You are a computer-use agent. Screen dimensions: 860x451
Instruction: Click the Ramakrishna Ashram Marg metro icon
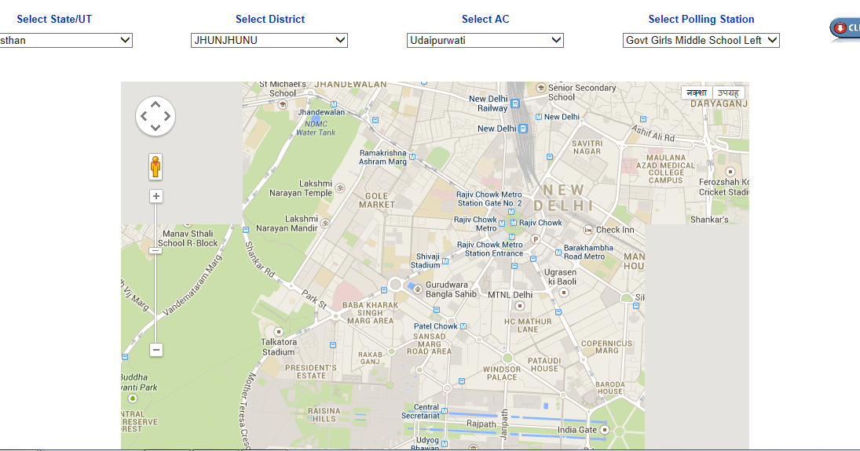(x=412, y=158)
